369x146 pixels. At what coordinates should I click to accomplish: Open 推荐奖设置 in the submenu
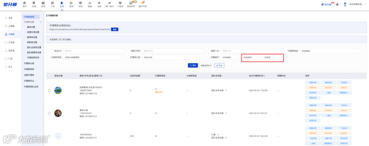(32, 37)
